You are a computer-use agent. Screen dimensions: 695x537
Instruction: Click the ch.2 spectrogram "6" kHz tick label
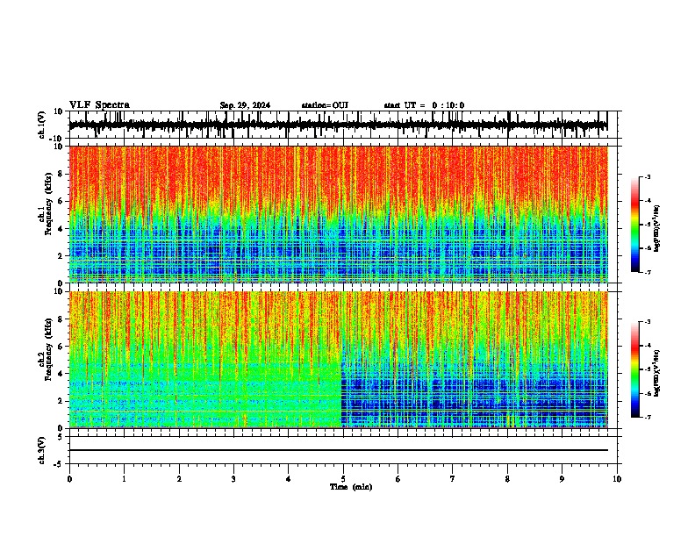[61, 347]
